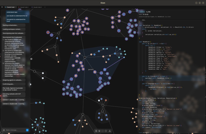206x134 pixels.
Task: Click 'Subtask 1: claude-code -> running' entry
Action: (x=14, y=100)
